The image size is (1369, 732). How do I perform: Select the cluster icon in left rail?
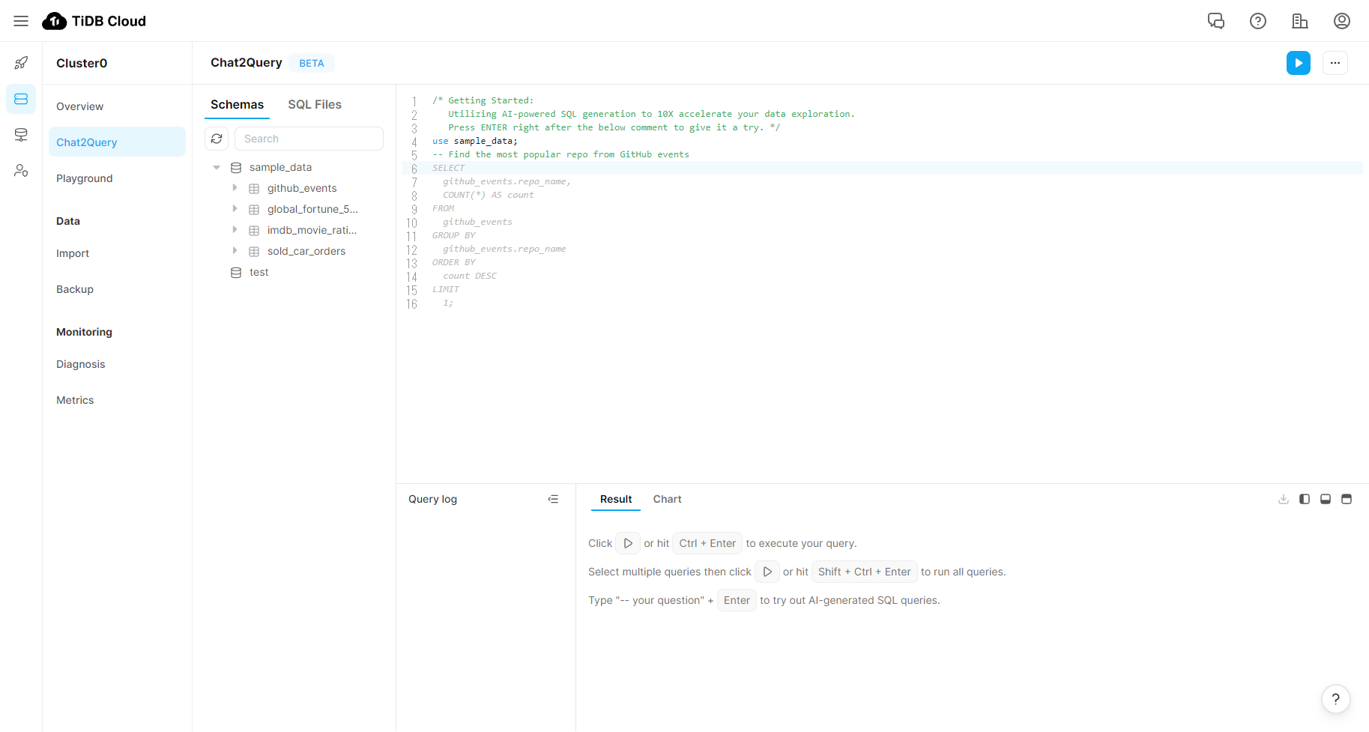click(x=21, y=99)
